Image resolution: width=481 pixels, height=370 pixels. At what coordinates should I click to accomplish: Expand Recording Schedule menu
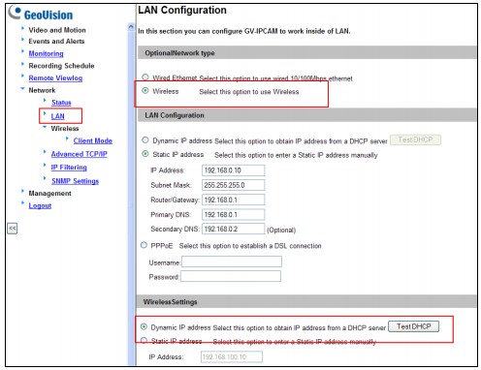coord(61,66)
